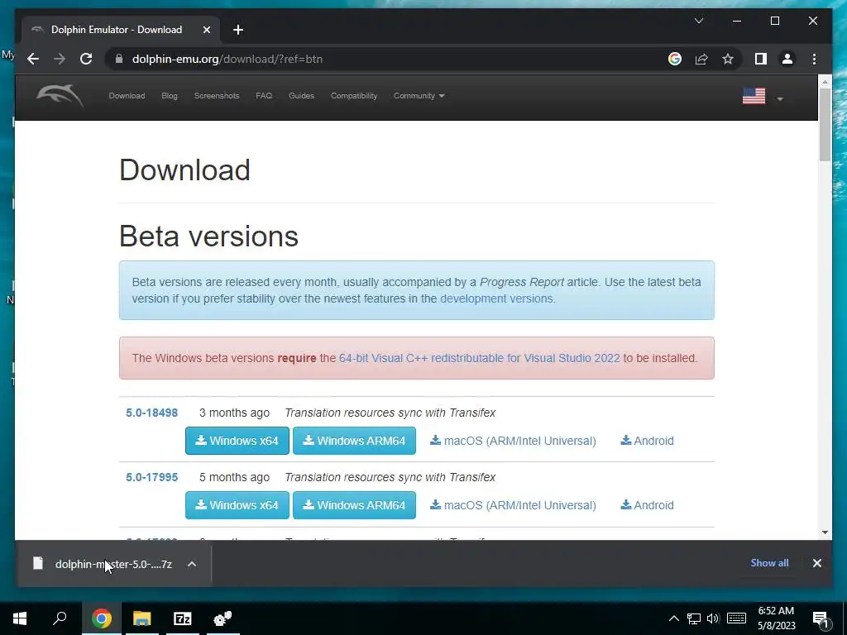The height and width of the screenshot is (635, 847).
Task: Go back to the previous page
Action: 33,59
